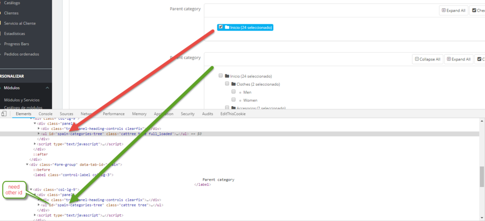This screenshot has height=221, width=485.
Task: Open Módulos y Servicios submenu item
Action: click(x=22, y=100)
